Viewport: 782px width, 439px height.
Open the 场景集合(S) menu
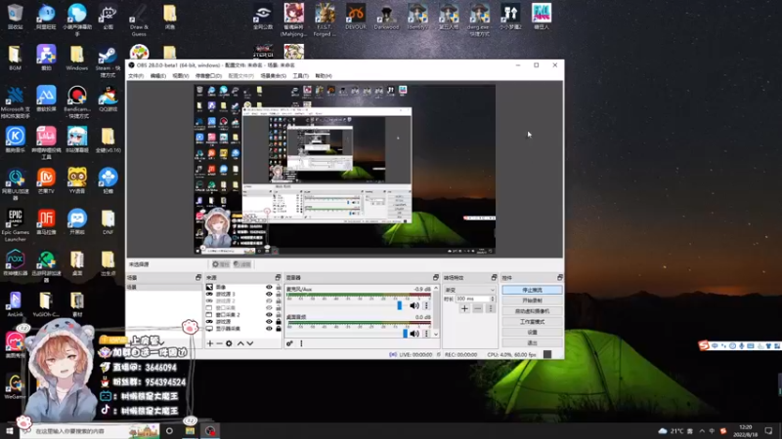point(274,76)
